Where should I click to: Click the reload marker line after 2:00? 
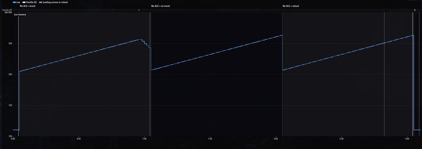click(x=283, y=74)
